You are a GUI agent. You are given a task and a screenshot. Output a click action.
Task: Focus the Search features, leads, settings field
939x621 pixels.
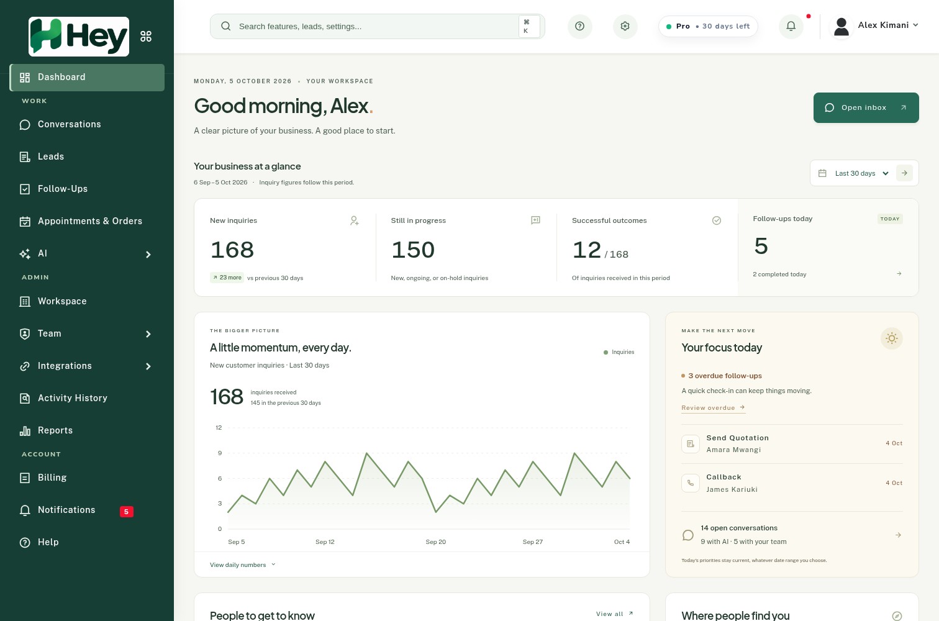point(378,26)
